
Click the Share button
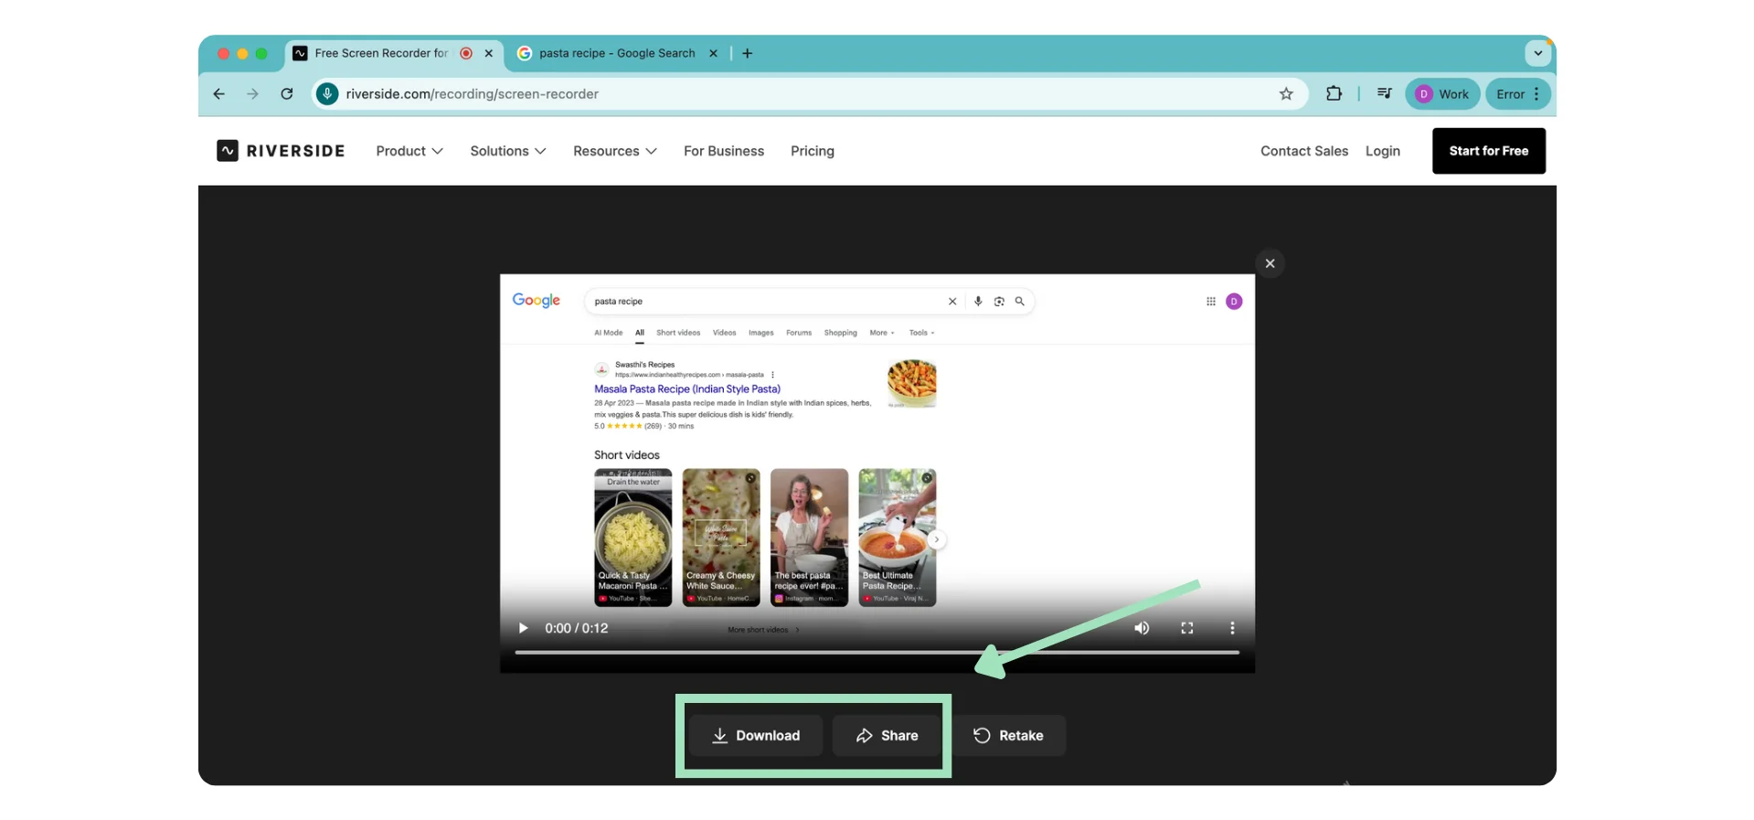(x=887, y=735)
